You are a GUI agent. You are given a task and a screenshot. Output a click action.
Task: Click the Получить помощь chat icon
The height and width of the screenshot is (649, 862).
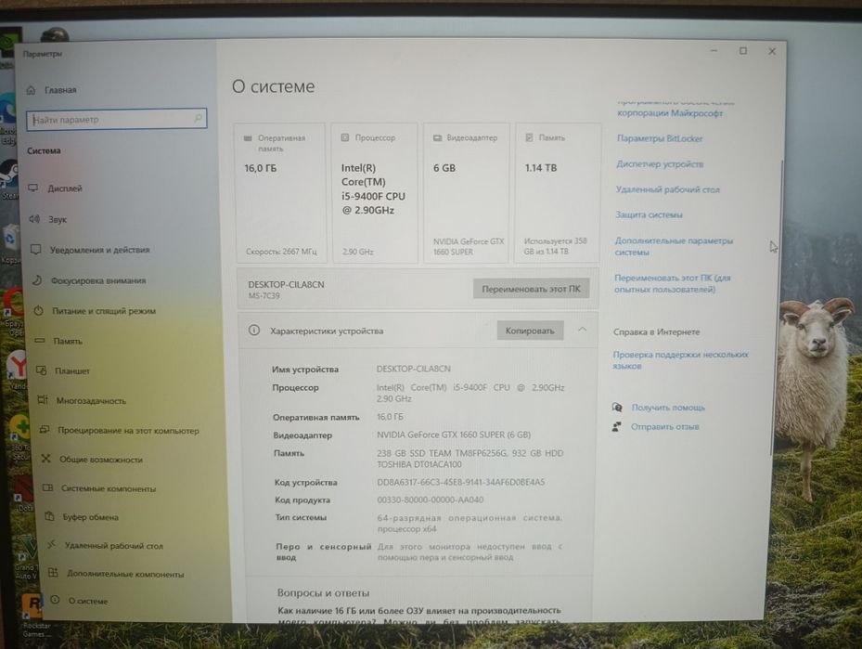coord(617,407)
